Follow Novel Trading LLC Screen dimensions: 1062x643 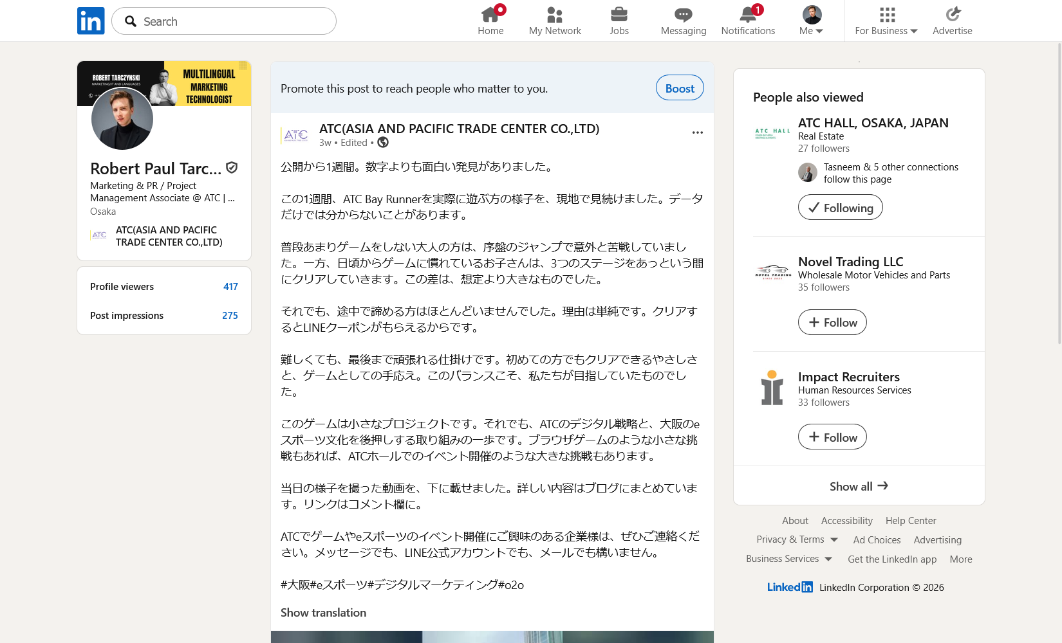coord(832,322)
